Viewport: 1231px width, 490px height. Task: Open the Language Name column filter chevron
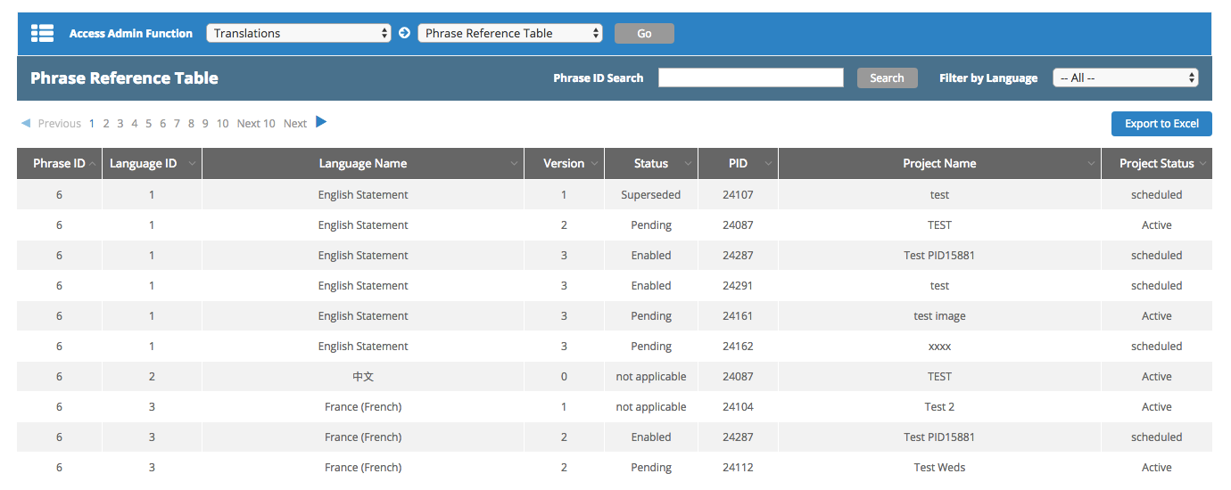(514, 164)
